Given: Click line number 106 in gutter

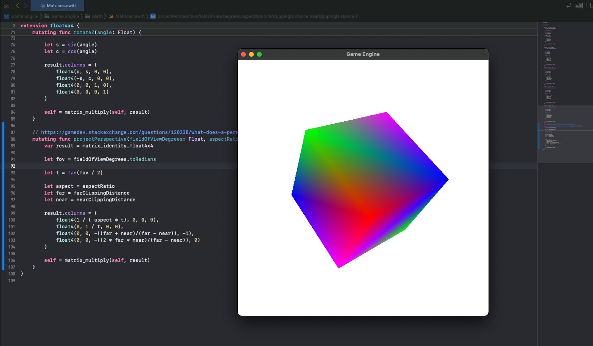Looking at the screenshot, I should pos(12,260).
